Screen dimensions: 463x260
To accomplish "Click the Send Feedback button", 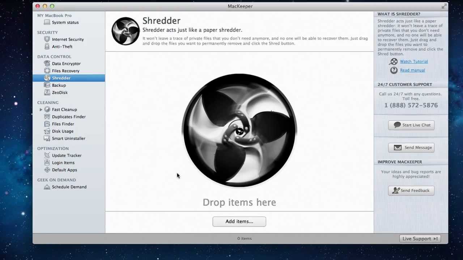I will (411, 190).
